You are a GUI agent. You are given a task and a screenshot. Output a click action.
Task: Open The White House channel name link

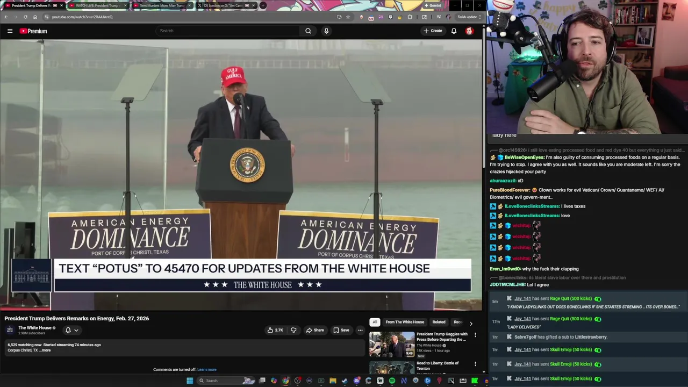[x=35, y=327]
